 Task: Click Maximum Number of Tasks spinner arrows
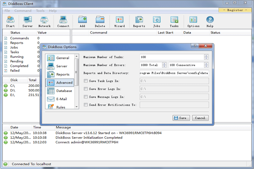206,57
